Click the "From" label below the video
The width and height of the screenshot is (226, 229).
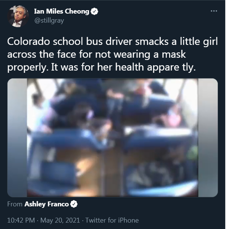click(15, 204)
